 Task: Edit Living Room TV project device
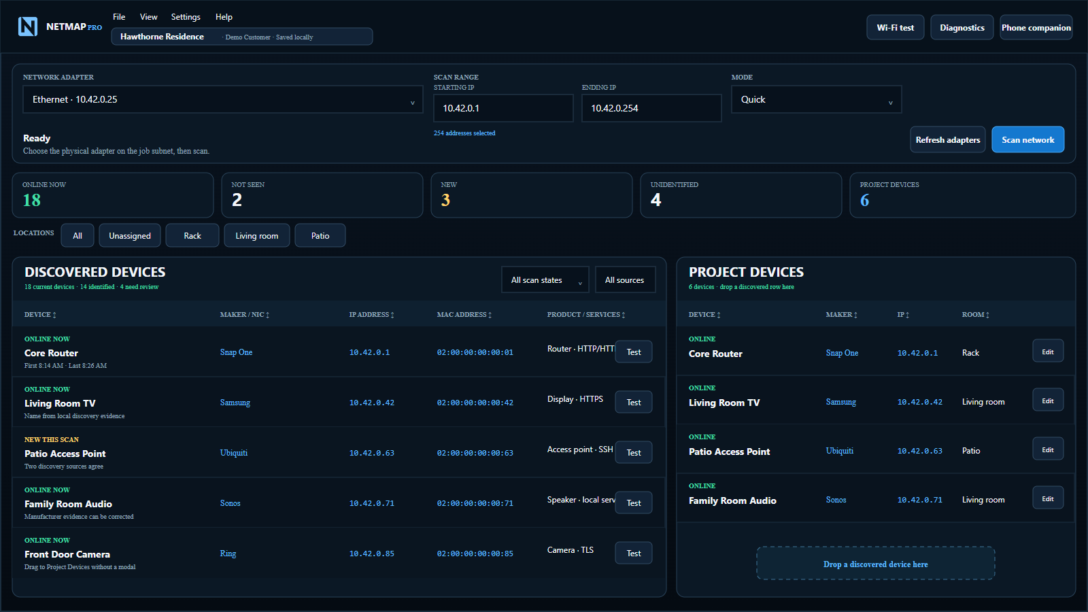tap(1048, 400)
